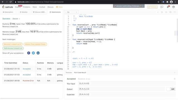Fold code at line 9 arrow
Screen dimensions: 178x100
coord(70,25)
